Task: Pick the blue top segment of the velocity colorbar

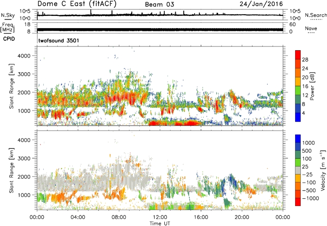Action: click(x=298, y=139)
